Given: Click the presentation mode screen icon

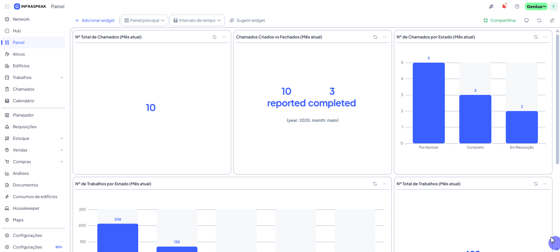Looking at the screenshot, I should [x=526, y=20].
